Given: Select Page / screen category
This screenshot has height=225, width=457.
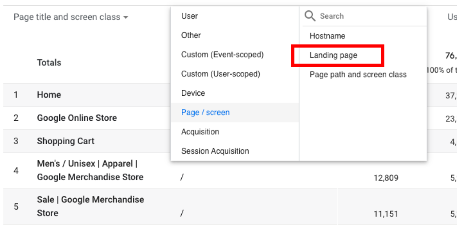Looking at the screenshot, I should [205, 112].
